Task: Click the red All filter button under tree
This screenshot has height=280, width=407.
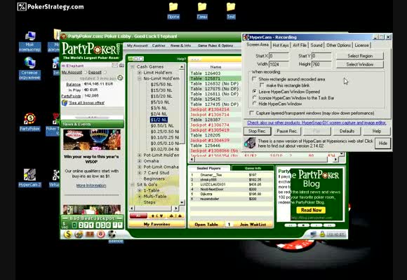Action: coord(138,216)
